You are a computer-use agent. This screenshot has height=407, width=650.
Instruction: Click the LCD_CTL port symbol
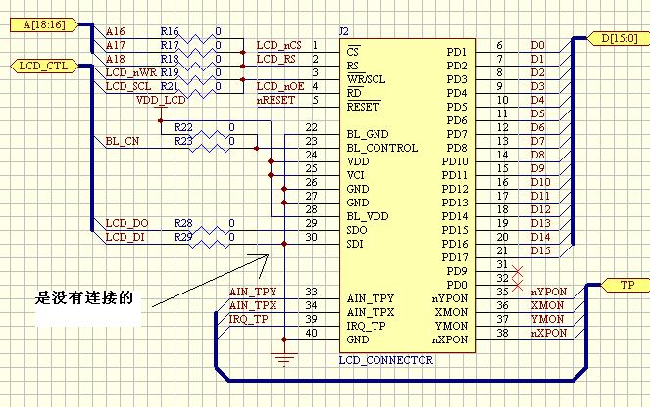(40, 67)
